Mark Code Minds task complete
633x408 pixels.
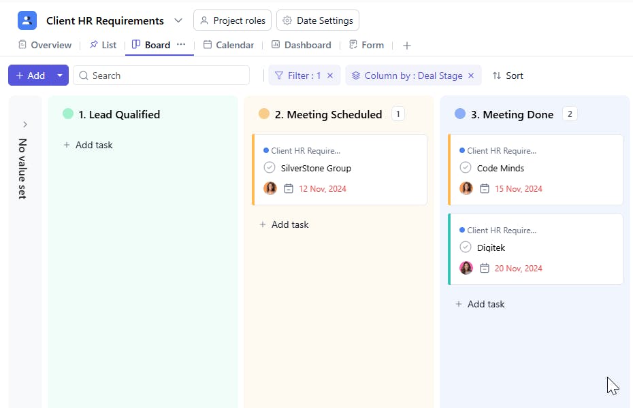(x=466, y=167)
